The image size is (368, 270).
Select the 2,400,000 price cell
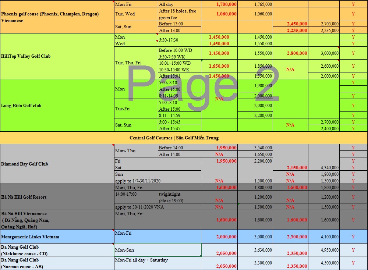coord(324,128)
